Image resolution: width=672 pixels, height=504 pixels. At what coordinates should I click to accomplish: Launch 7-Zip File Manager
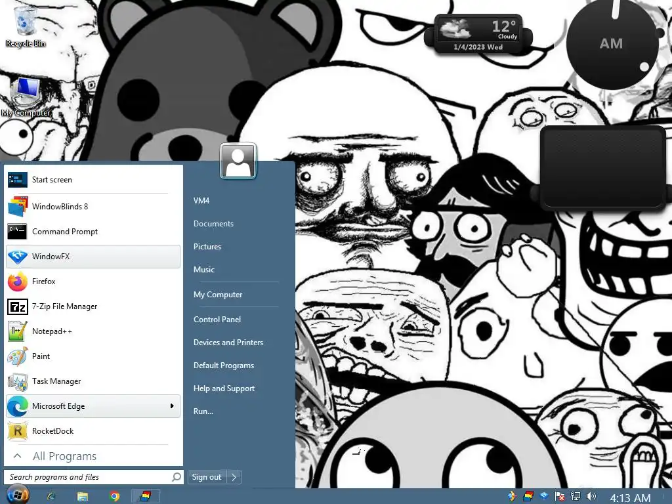(93, 306)
